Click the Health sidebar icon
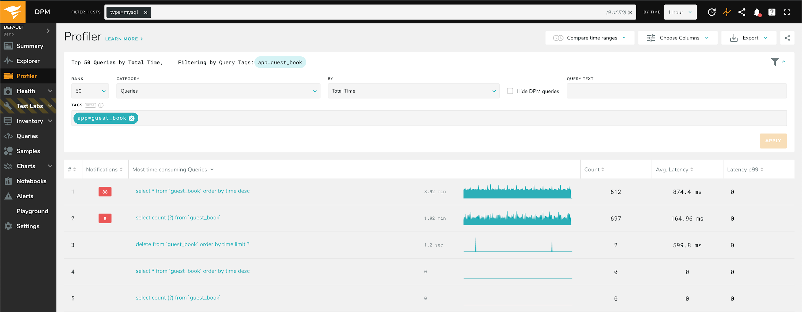Screen dimensions: 802x312 point(8,91)
